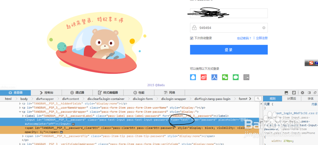Screen dimensions: 318x145
Task: Open the 网络 network tab
Action: [169, 93]
